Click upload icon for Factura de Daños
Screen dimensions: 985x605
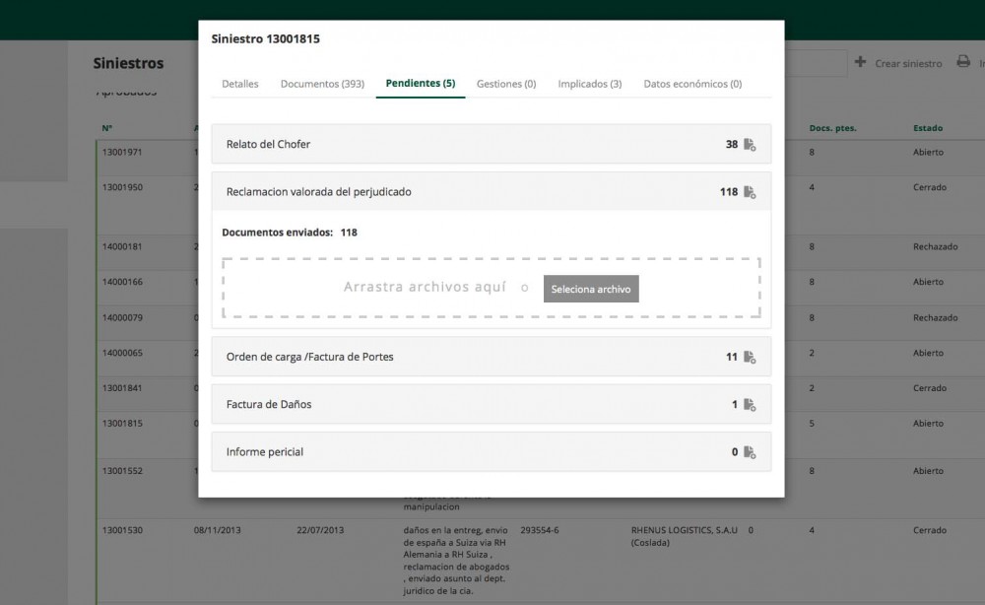[750, 405]
